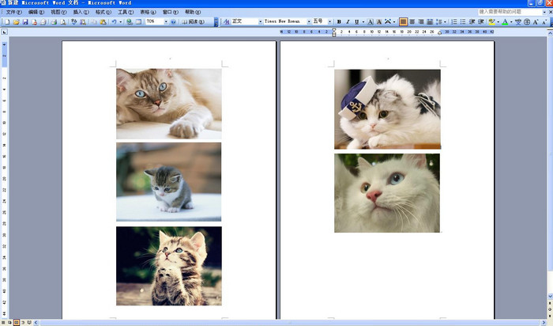The width and height of the screenshot is (553, 326).
Task: Toggle Underline formatting
Action: (x=356, y=22)
